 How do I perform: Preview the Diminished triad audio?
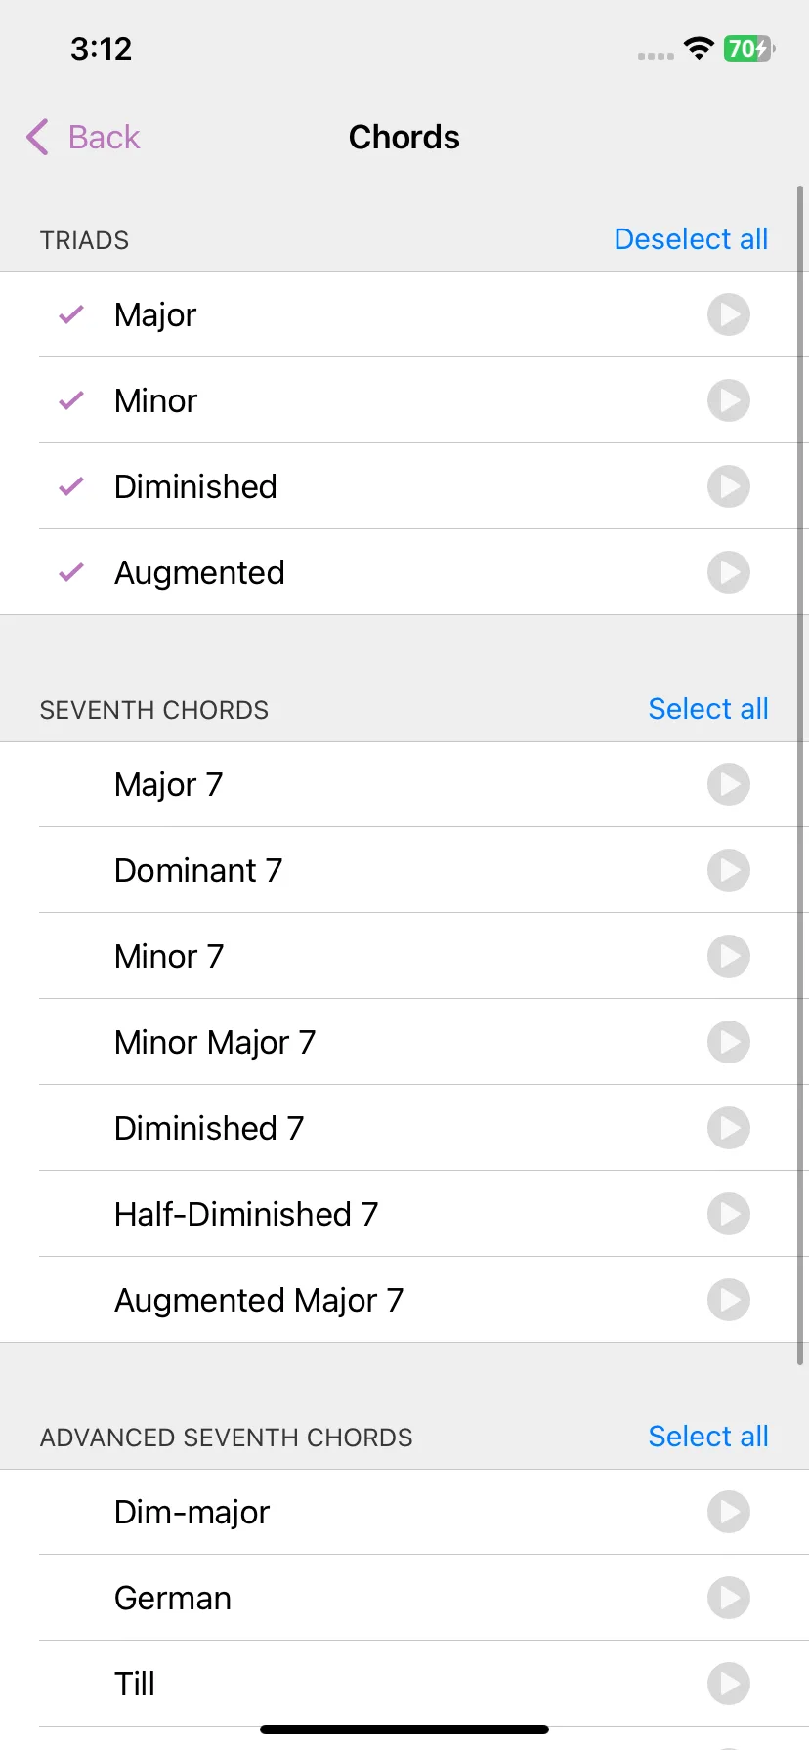click(729, 486)
